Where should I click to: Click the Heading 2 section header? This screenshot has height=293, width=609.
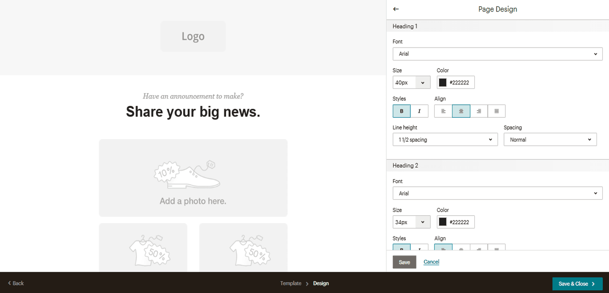coord(497,165)
